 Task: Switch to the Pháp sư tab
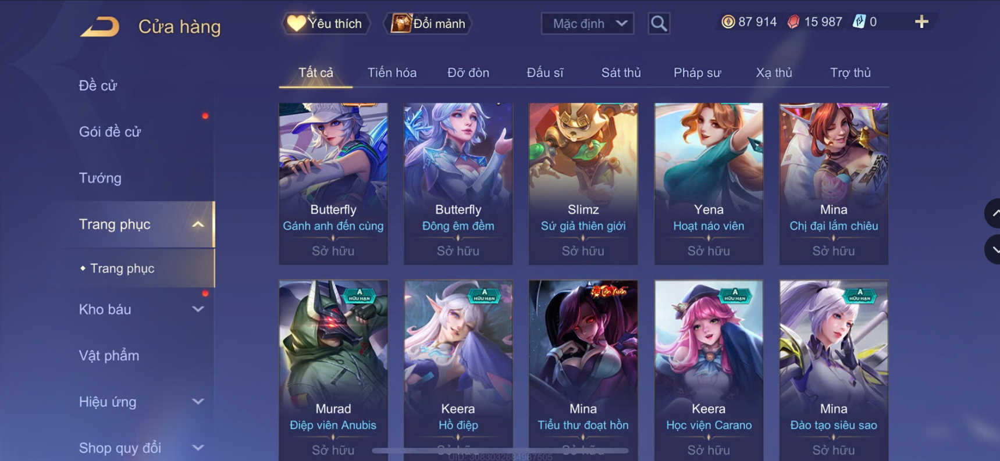(x=697, y=73)
